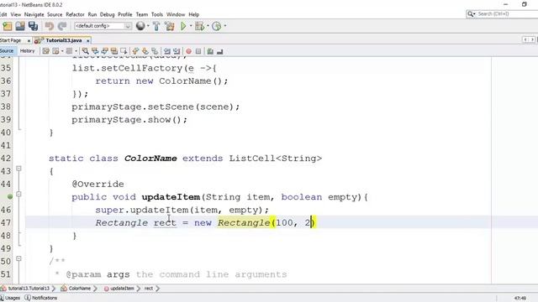Screen dimensions: 538x302
Task: Click the Undo arrow icon
Action: click(x=50, y=26)
